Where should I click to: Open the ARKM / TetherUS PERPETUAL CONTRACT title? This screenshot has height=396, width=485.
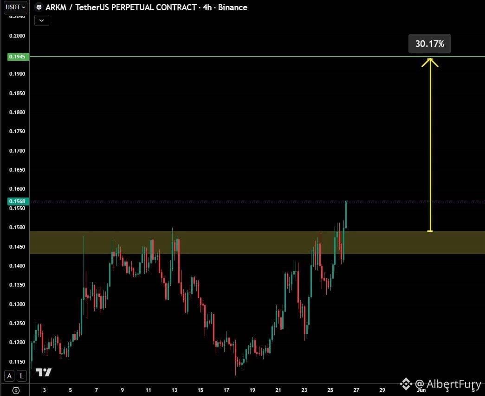pyautogui.click(x=121, y=7)
